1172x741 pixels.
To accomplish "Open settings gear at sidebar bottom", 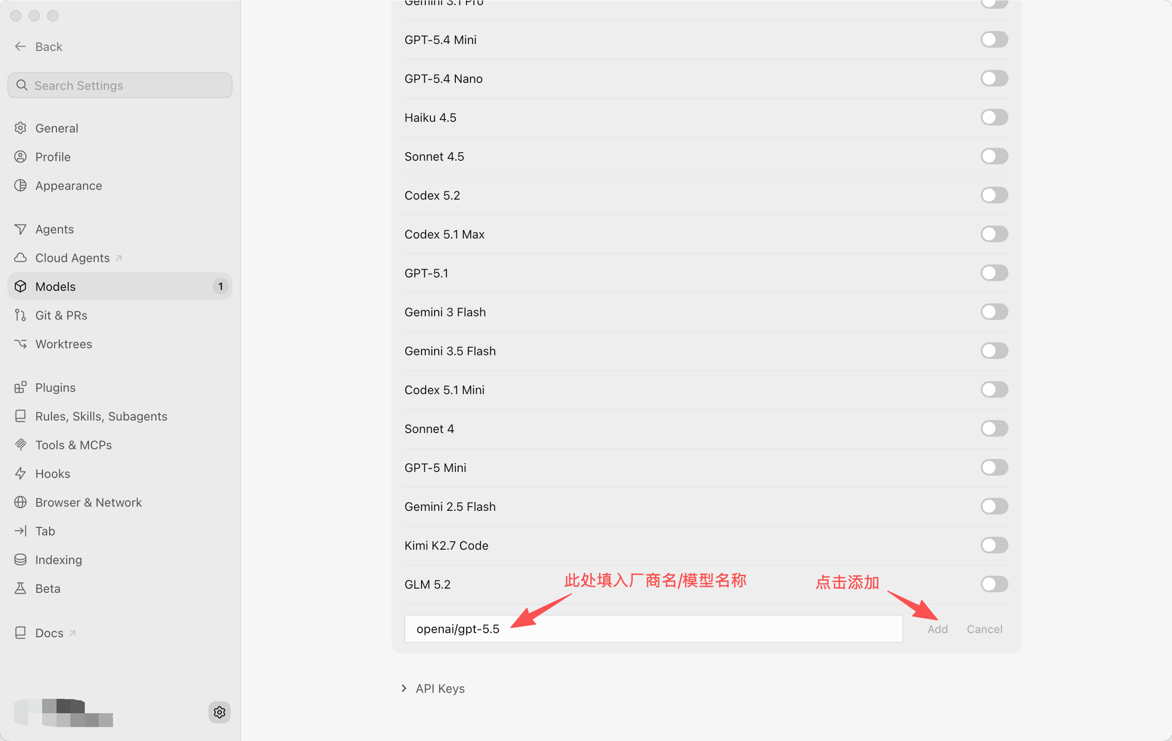I will pyautogui.click(x=220, y=712).
